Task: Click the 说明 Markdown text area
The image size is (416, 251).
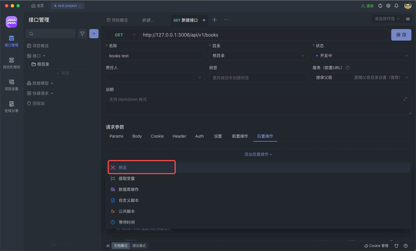Action: (258, 104)
